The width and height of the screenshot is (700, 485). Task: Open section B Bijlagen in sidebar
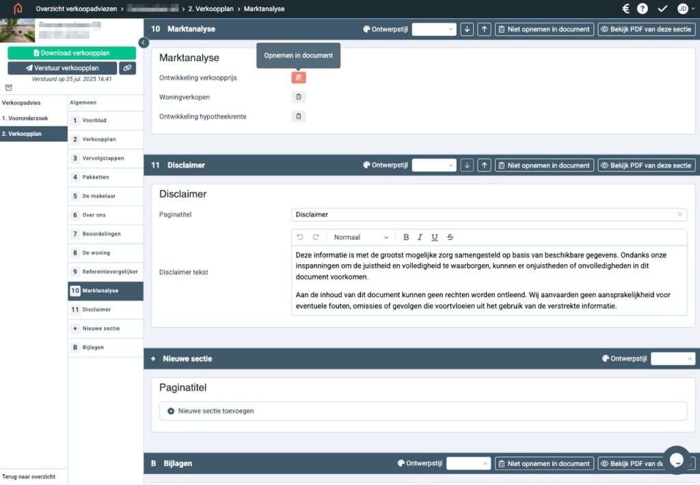105,347
